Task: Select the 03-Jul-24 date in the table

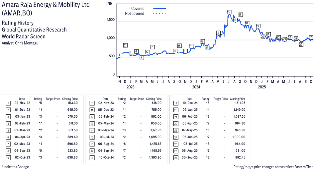Action: (x=105, y=136)
